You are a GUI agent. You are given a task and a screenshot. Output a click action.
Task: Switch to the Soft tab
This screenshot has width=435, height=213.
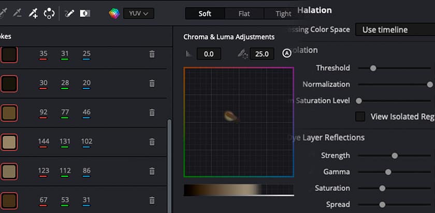pyautogui.click(x=205, y=13)
